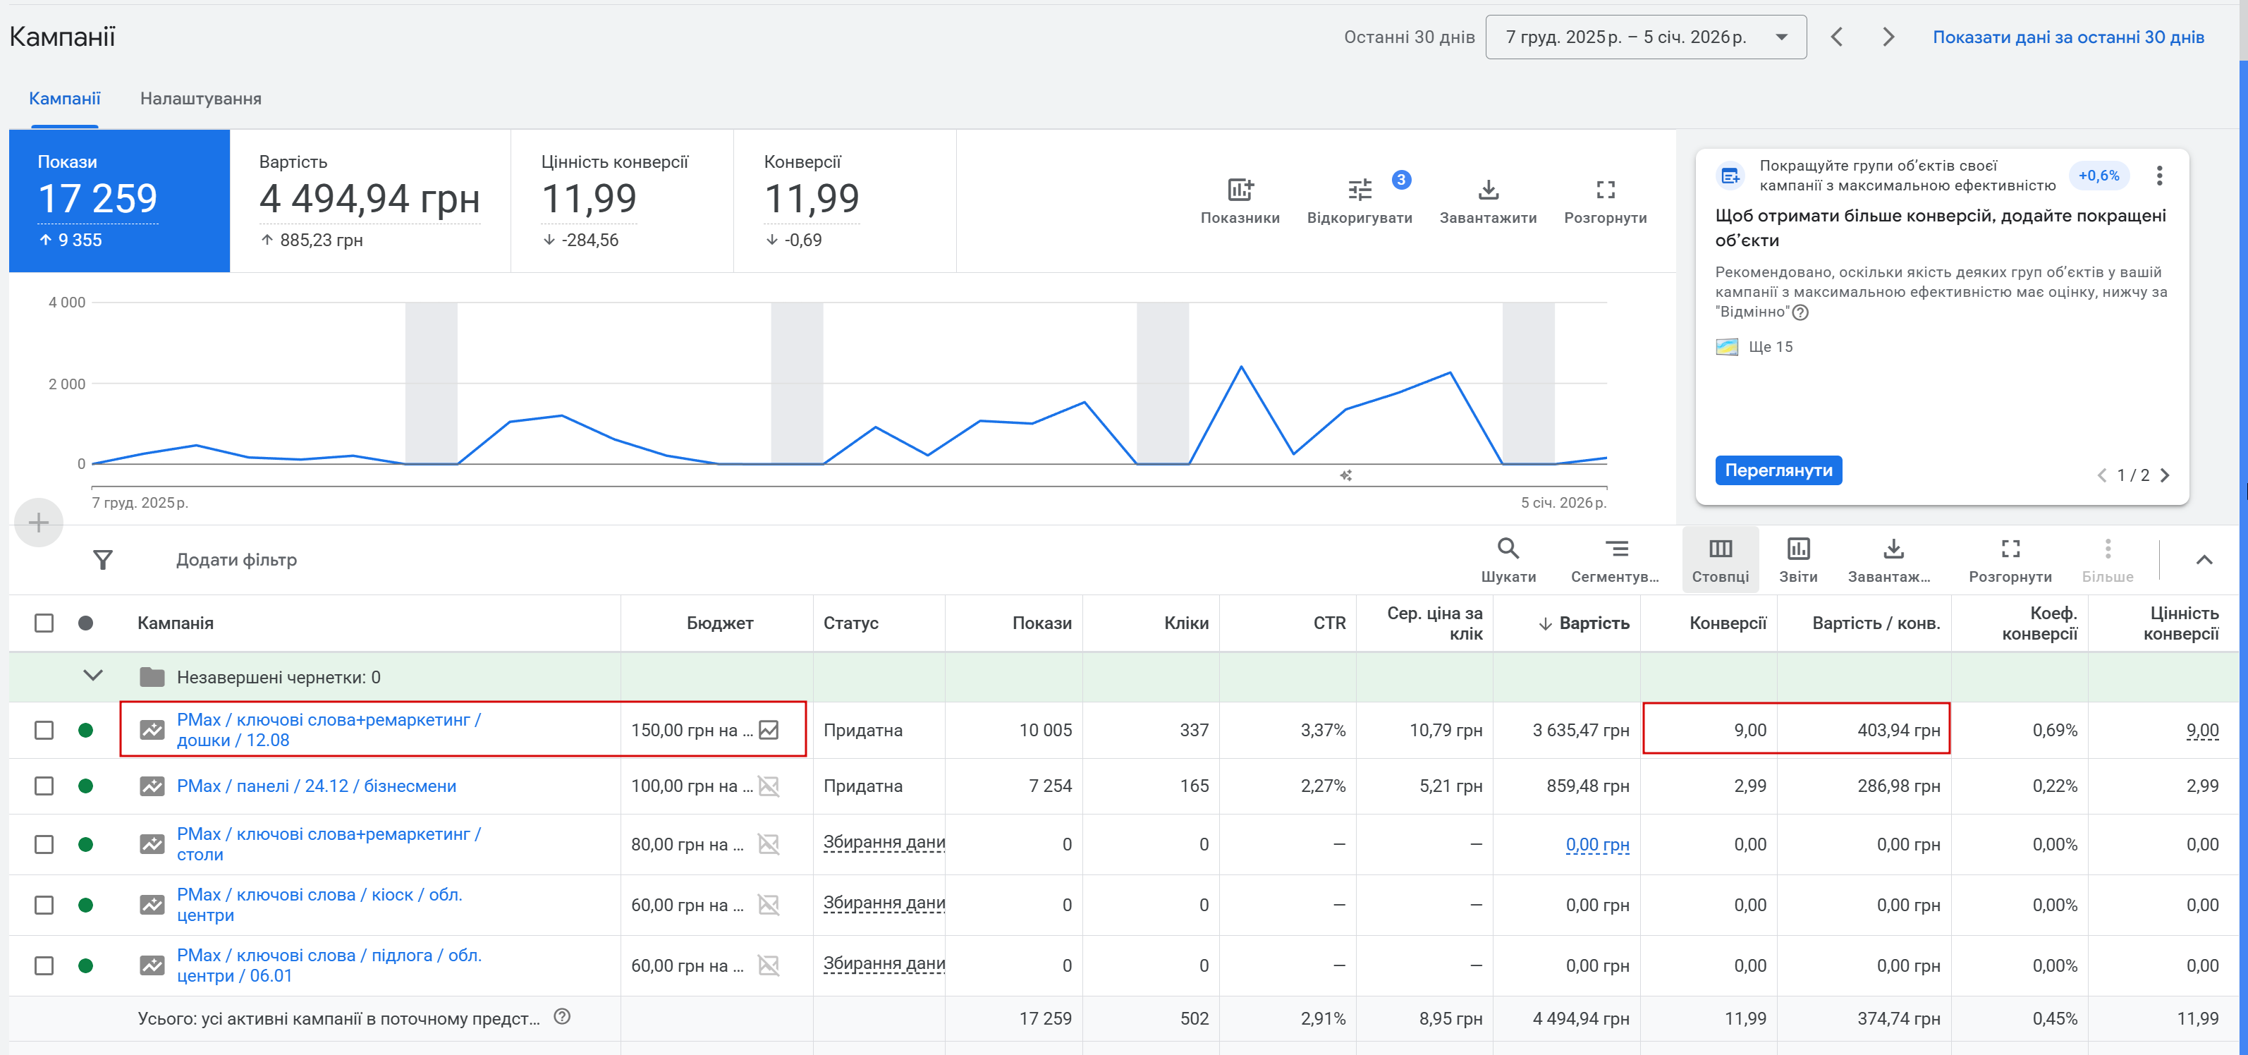Screen dimensions: 2248x1055
Task: Open the Показати дані за останні 30 днів link
Action: coord(2067,37)
